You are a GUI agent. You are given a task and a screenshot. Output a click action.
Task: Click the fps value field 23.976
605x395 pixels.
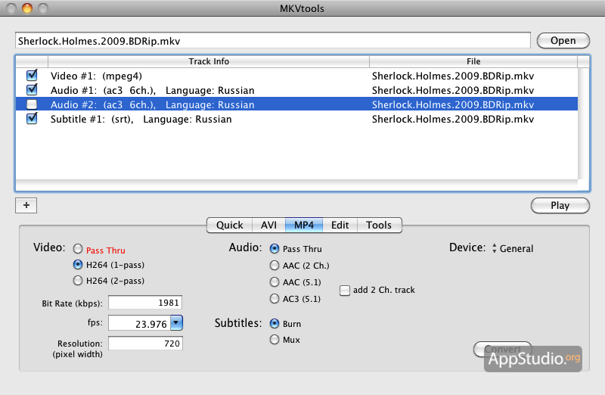tap(139, 323)
